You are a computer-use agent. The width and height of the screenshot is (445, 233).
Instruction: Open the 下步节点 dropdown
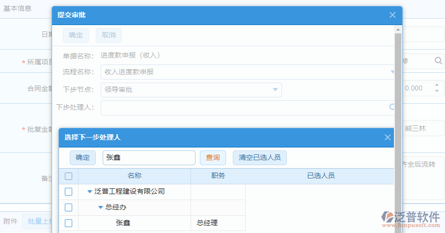tap(275, 89)
